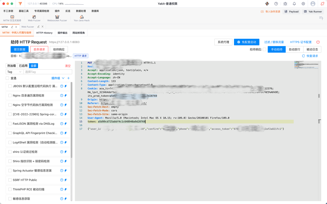
Task: Open 基础工具 menu
Action: coord(24,11)
